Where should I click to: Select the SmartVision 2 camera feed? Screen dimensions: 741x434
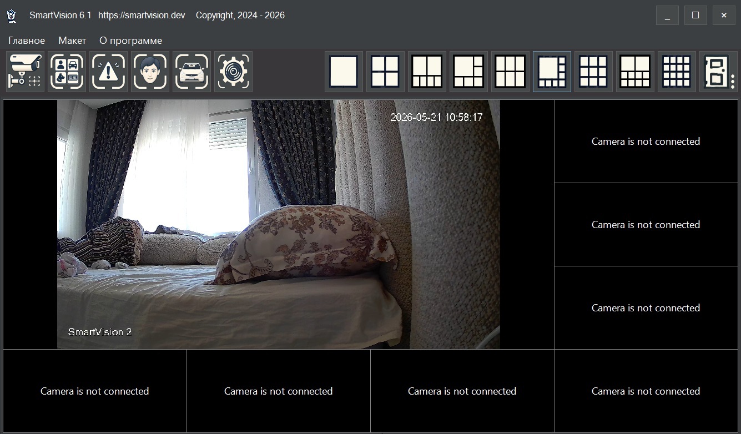279,224
